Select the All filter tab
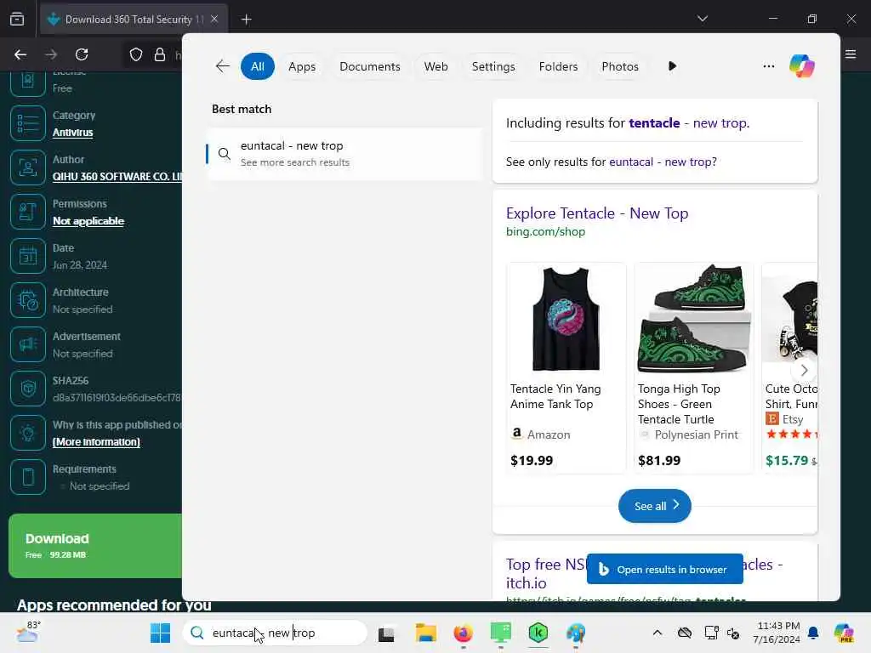The height and width of the screenshot is (653, 871). click(x=257, y=66)
